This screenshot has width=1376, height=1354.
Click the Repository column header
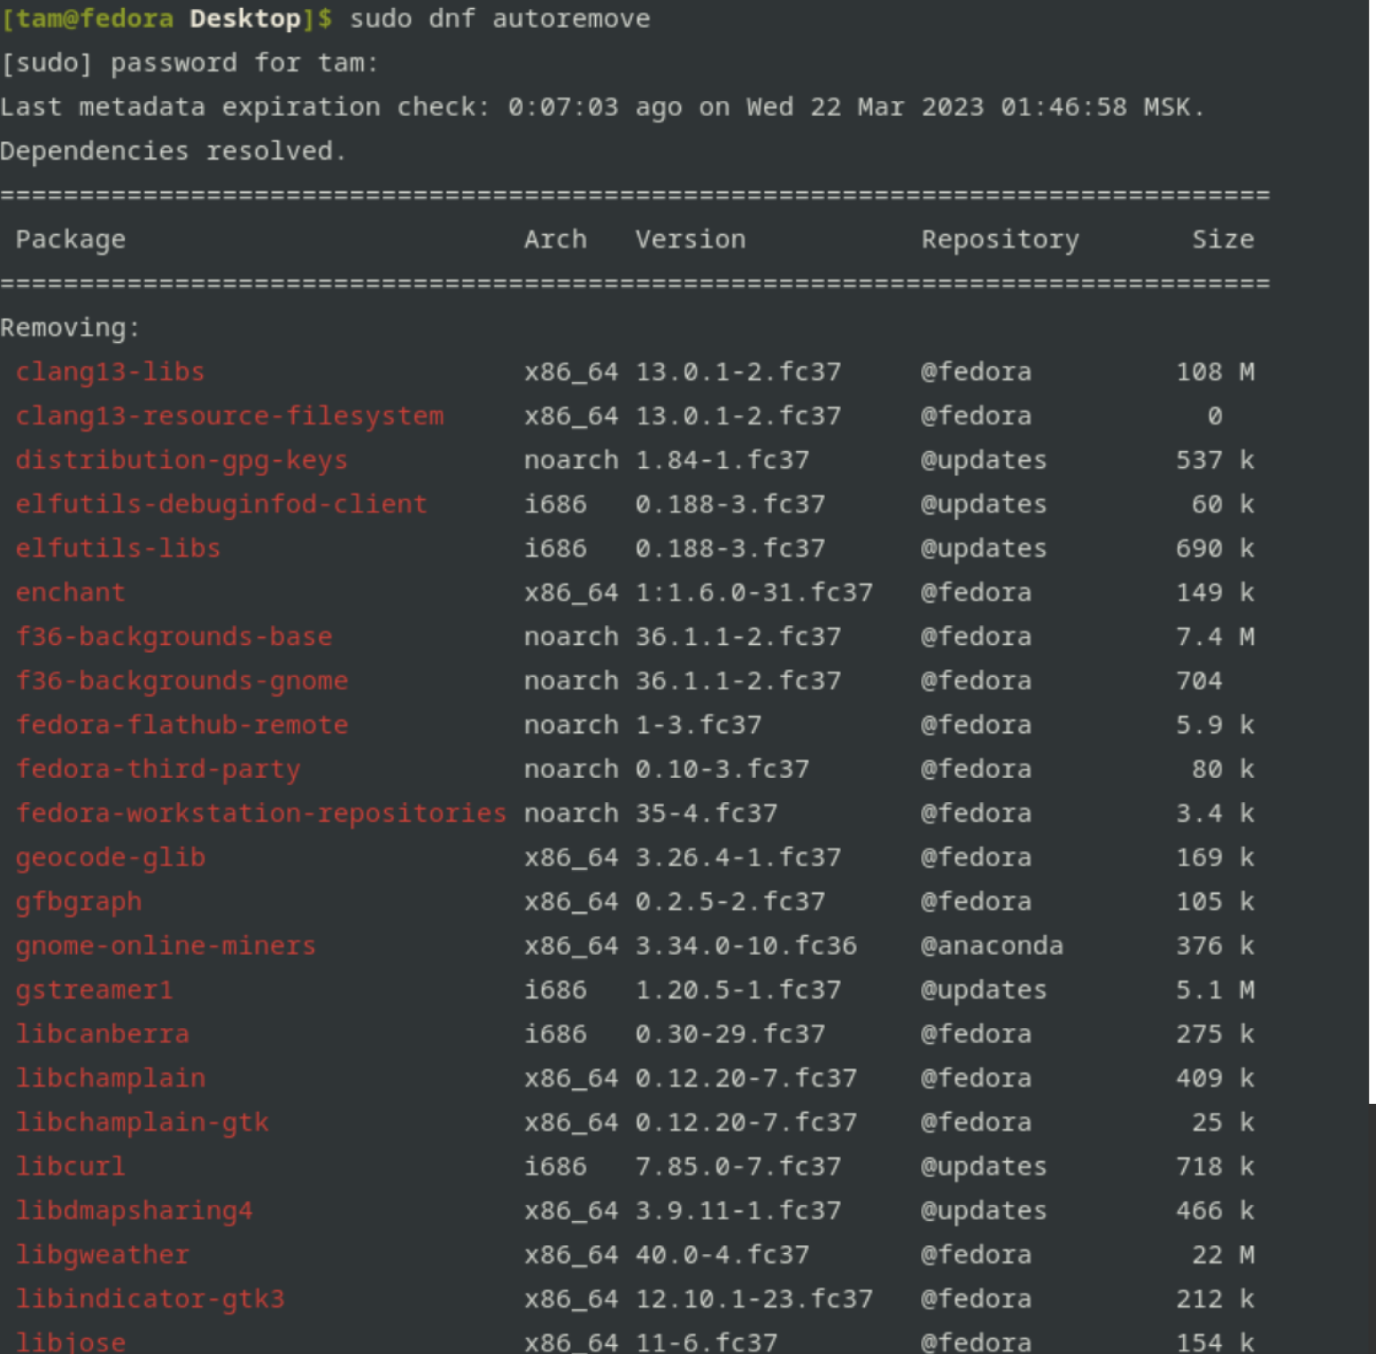(x=1000, y=239)
